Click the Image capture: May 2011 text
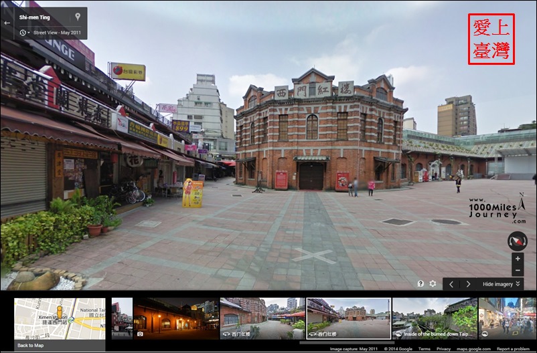537x353 pixels. [354, 349]
